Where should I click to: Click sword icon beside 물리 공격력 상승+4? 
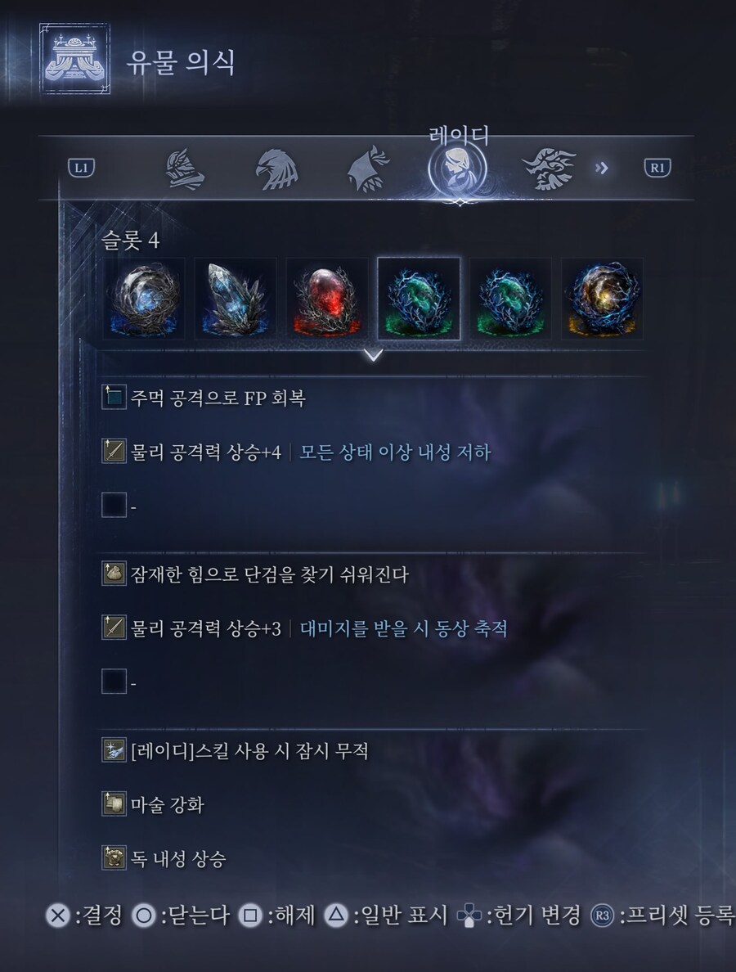pyautogui.click(x=114, y=452)
